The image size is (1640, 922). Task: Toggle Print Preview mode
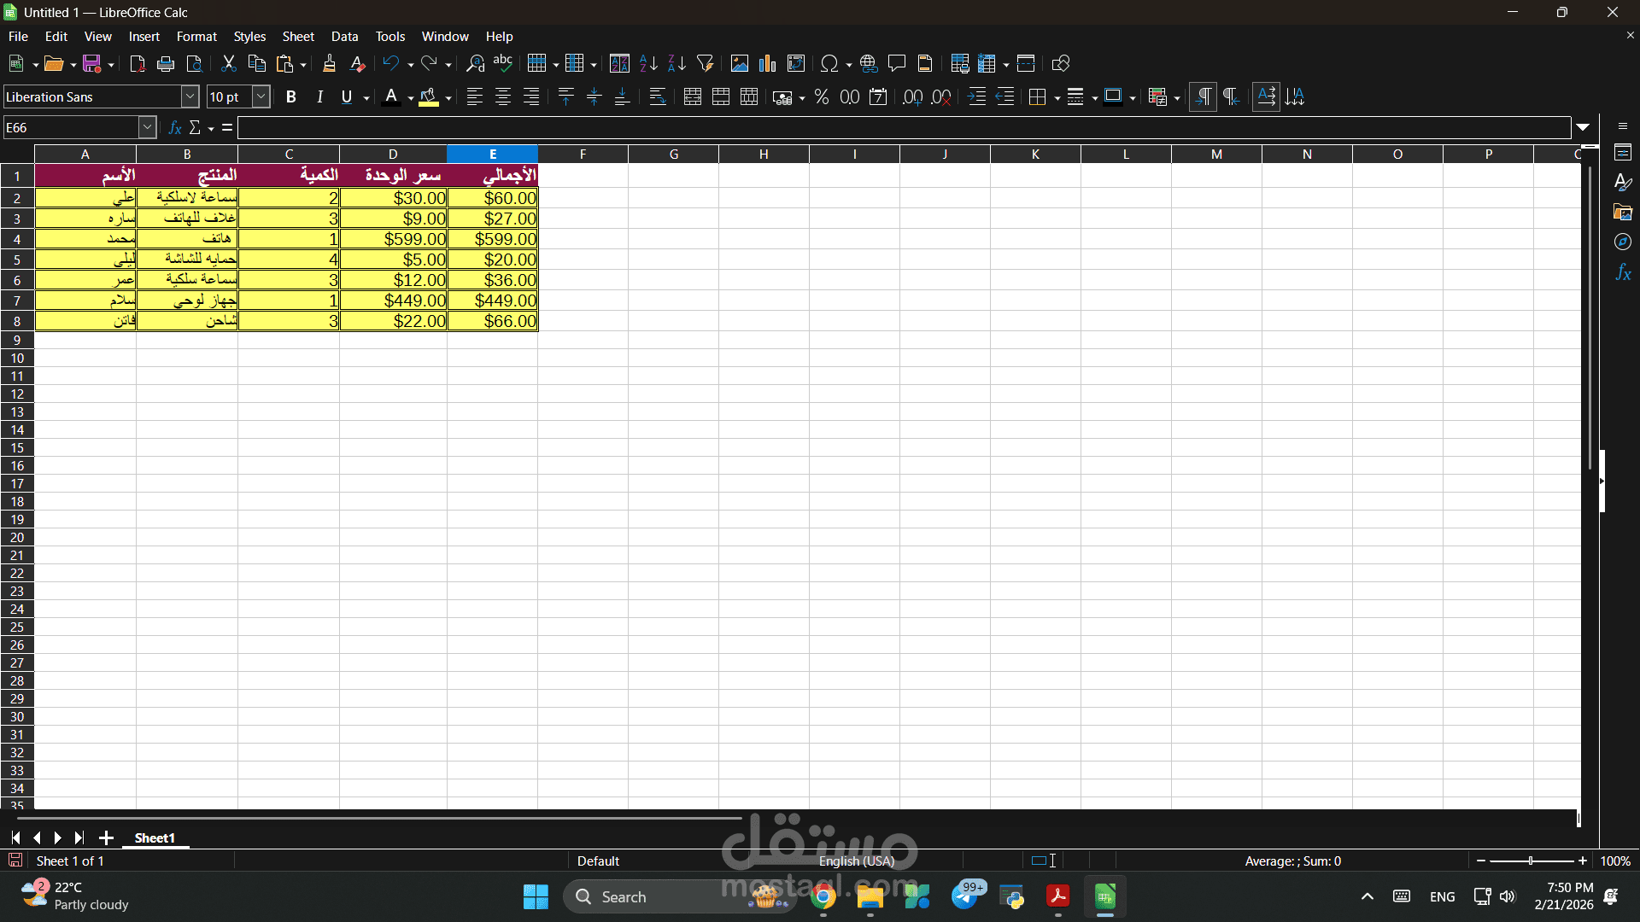[x=195, y=63]
